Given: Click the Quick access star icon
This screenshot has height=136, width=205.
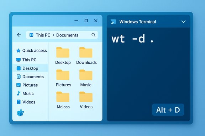Looking at the screenshot, I should tap(18, 51).
